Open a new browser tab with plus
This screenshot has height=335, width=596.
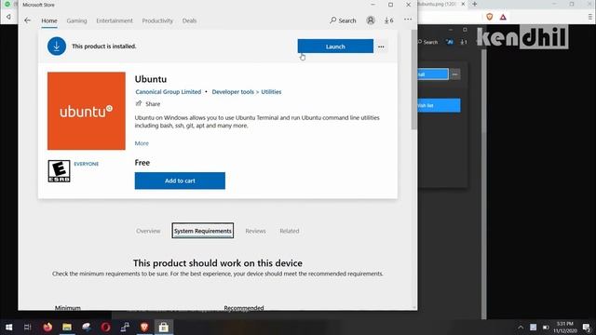(x=474, y=4)
